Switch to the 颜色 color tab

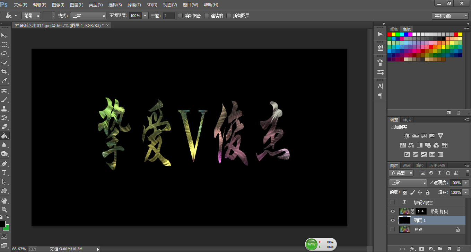pyautogui.click(x=394, y=29)
